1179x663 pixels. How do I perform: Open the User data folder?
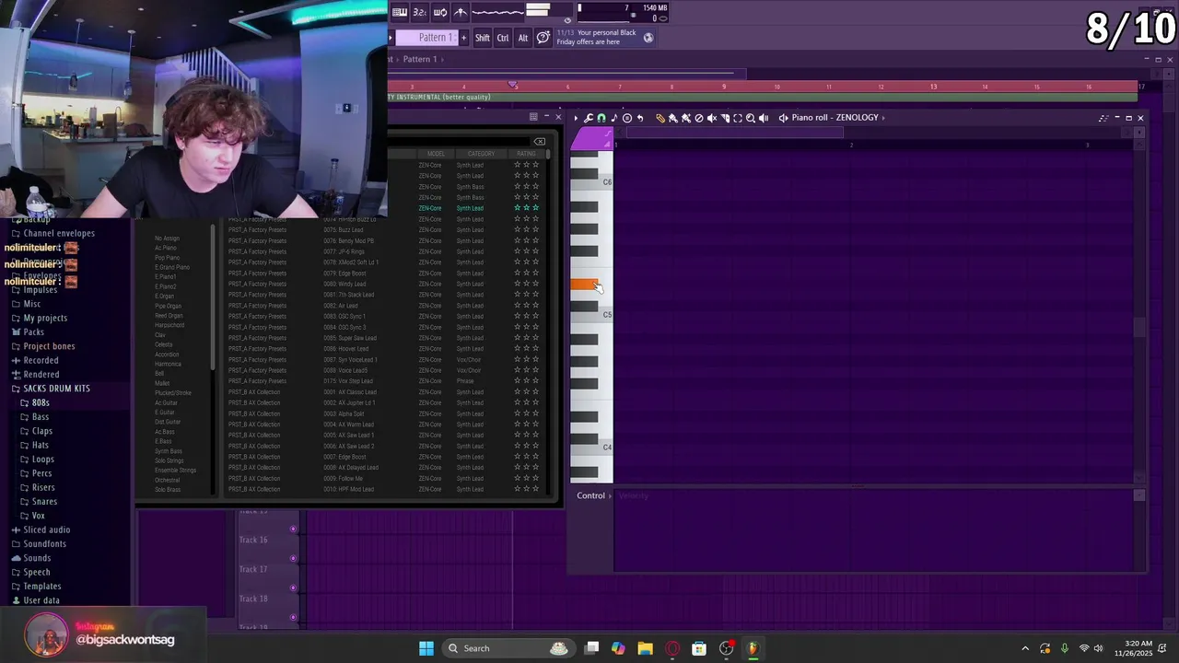click(41, 600)
